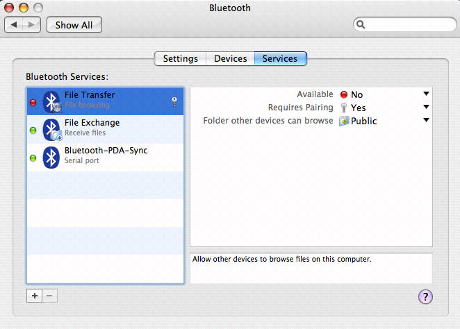Click the 'File browsing' subtitle text
The width and height of the screenshot is (460, 329).
point(87,105)
